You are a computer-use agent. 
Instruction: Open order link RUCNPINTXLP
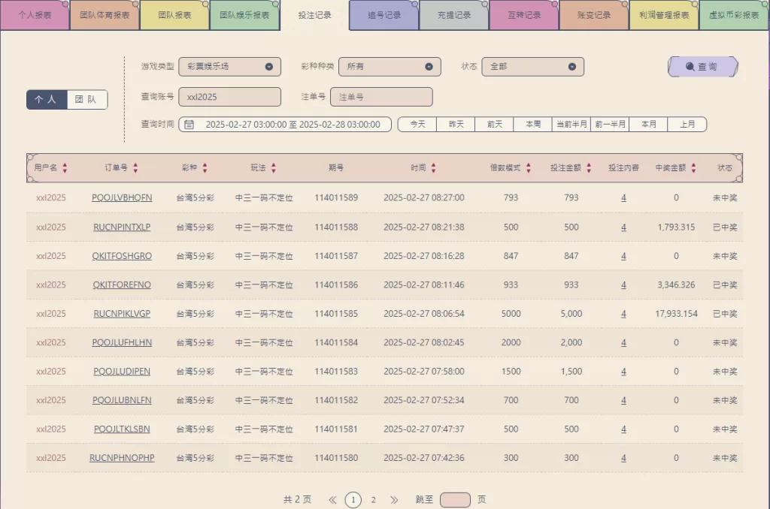coord(122,227)
